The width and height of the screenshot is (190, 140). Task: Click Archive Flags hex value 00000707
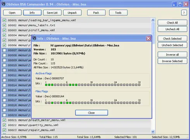pyautogui.click(x=58, y=79)
